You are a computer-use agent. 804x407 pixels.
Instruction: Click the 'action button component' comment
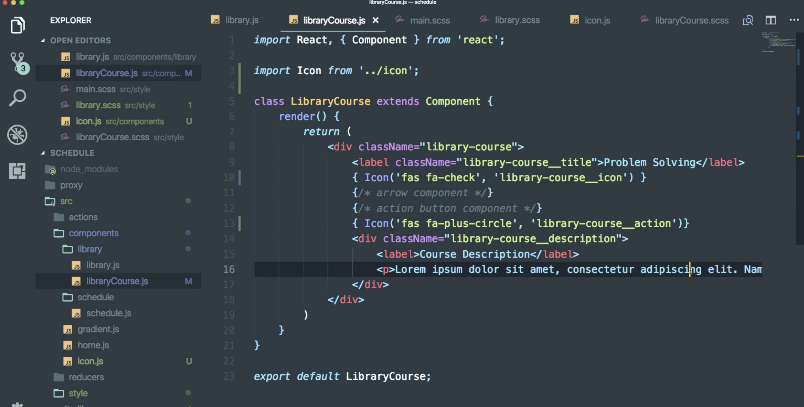tap(447, 208)
